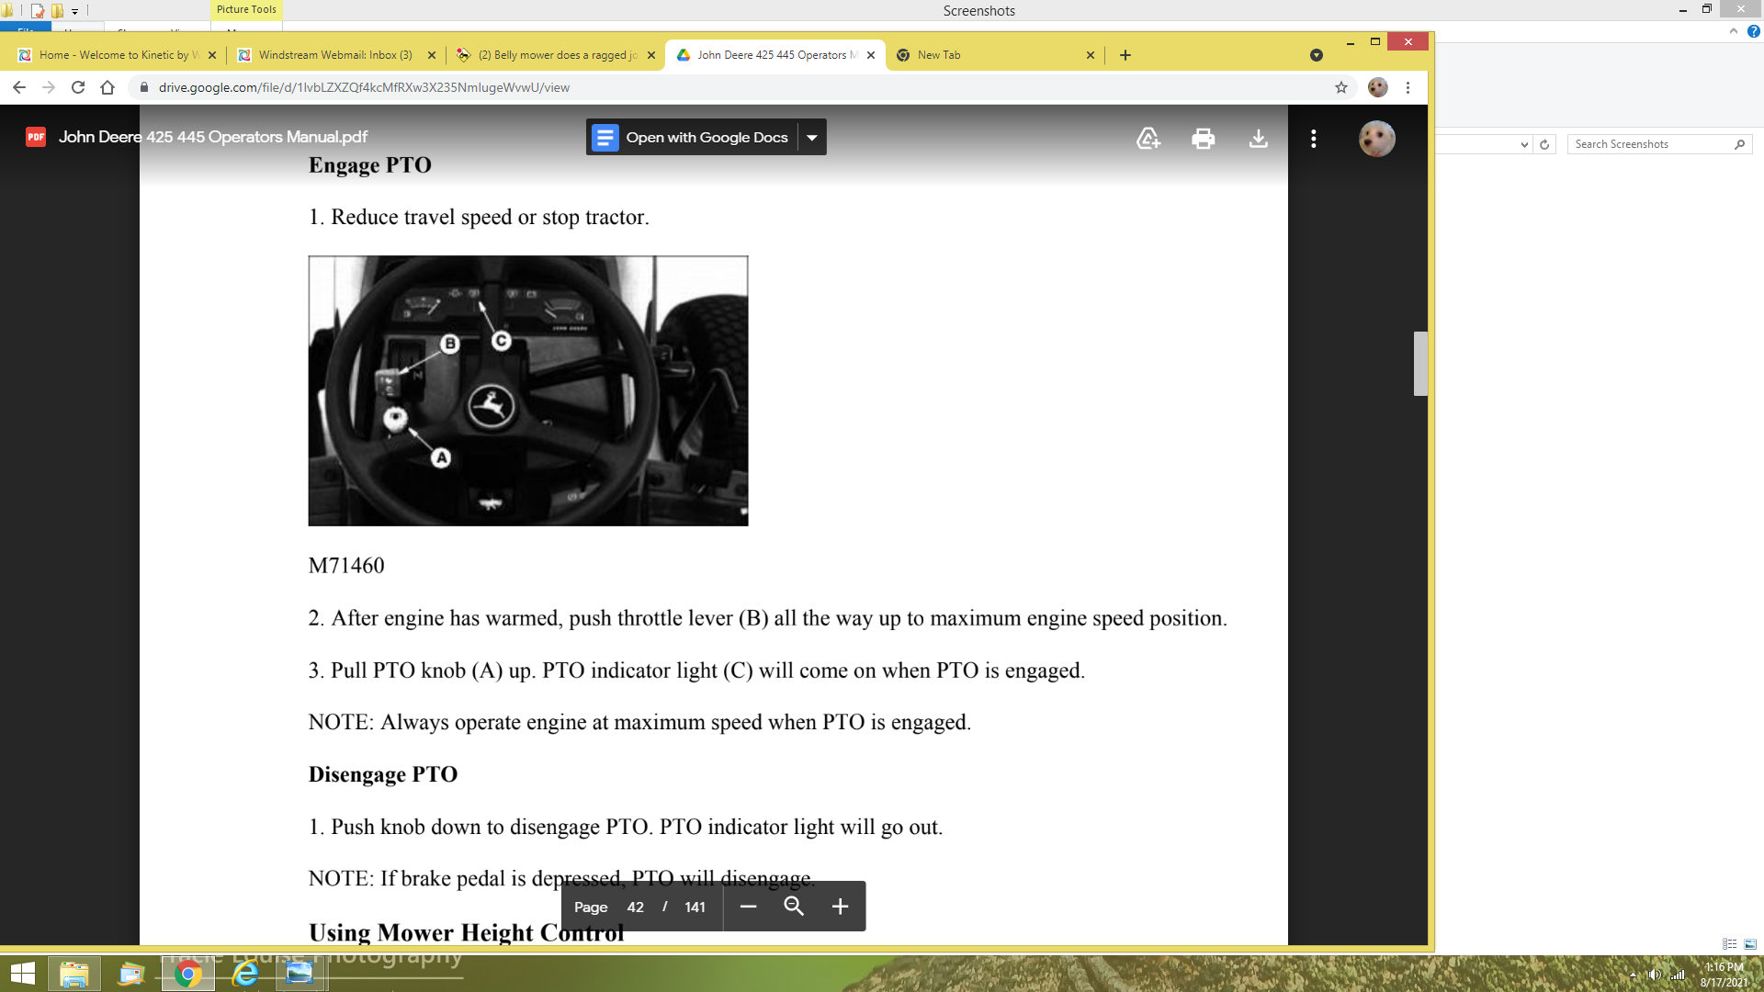Image resolution: width=1764 pixels, height=992 pixels.
Task: Switch to Windstream Webmail Inbox tab
Action: click(334, 55)
